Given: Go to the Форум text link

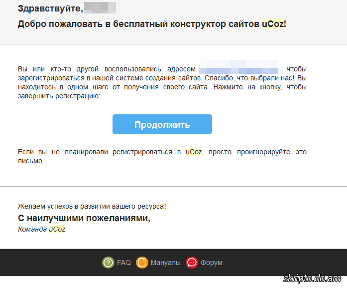Looking at the screenshot, I should (211, 263).
